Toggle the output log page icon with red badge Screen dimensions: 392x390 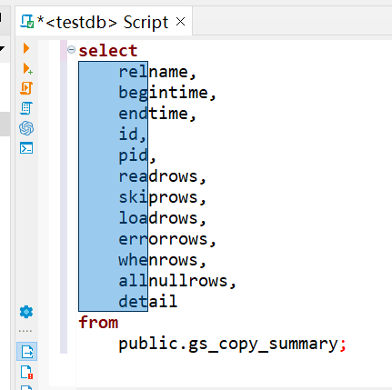coord(26,372)
